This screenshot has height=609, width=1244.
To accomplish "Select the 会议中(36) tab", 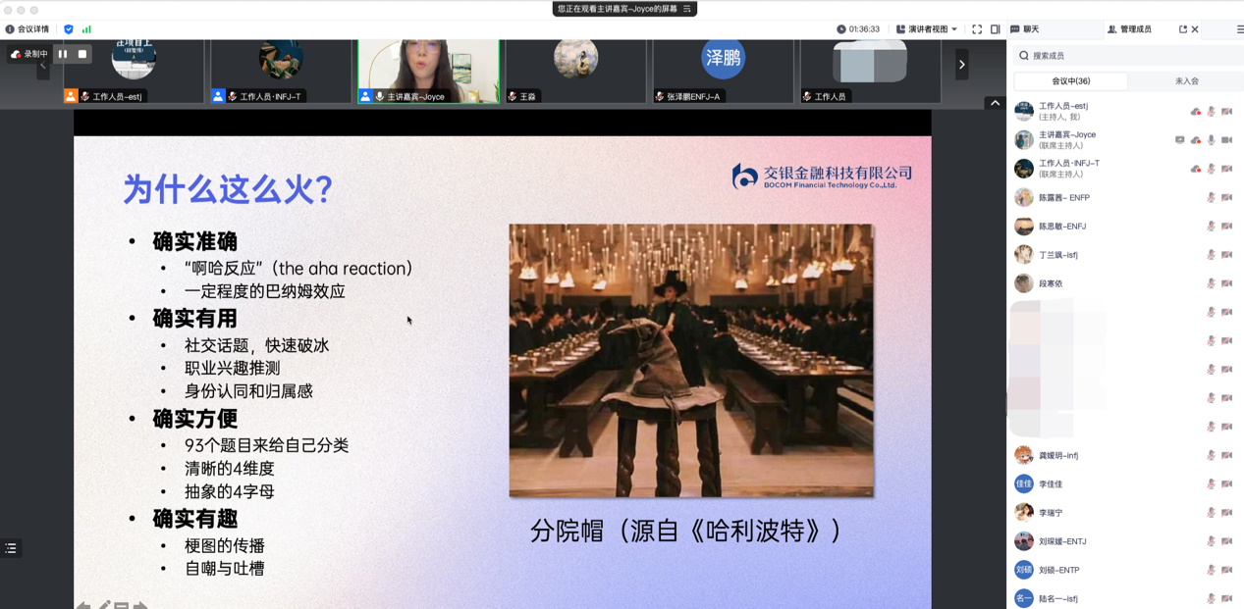I will pos(1070,81).
